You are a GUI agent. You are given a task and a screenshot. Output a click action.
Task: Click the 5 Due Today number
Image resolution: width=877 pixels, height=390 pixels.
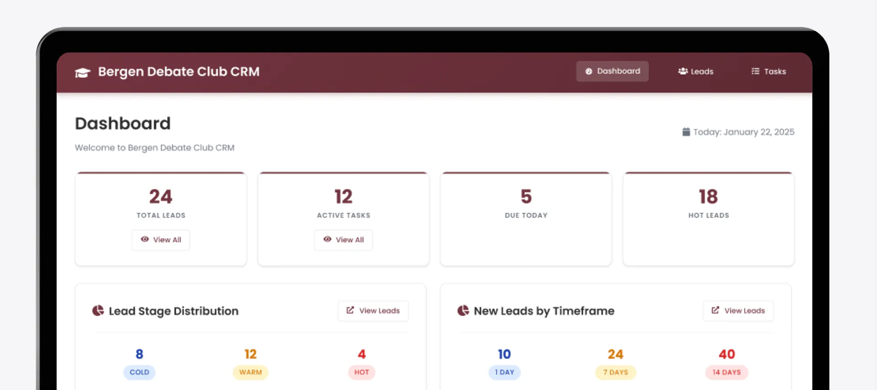(526, 197)
